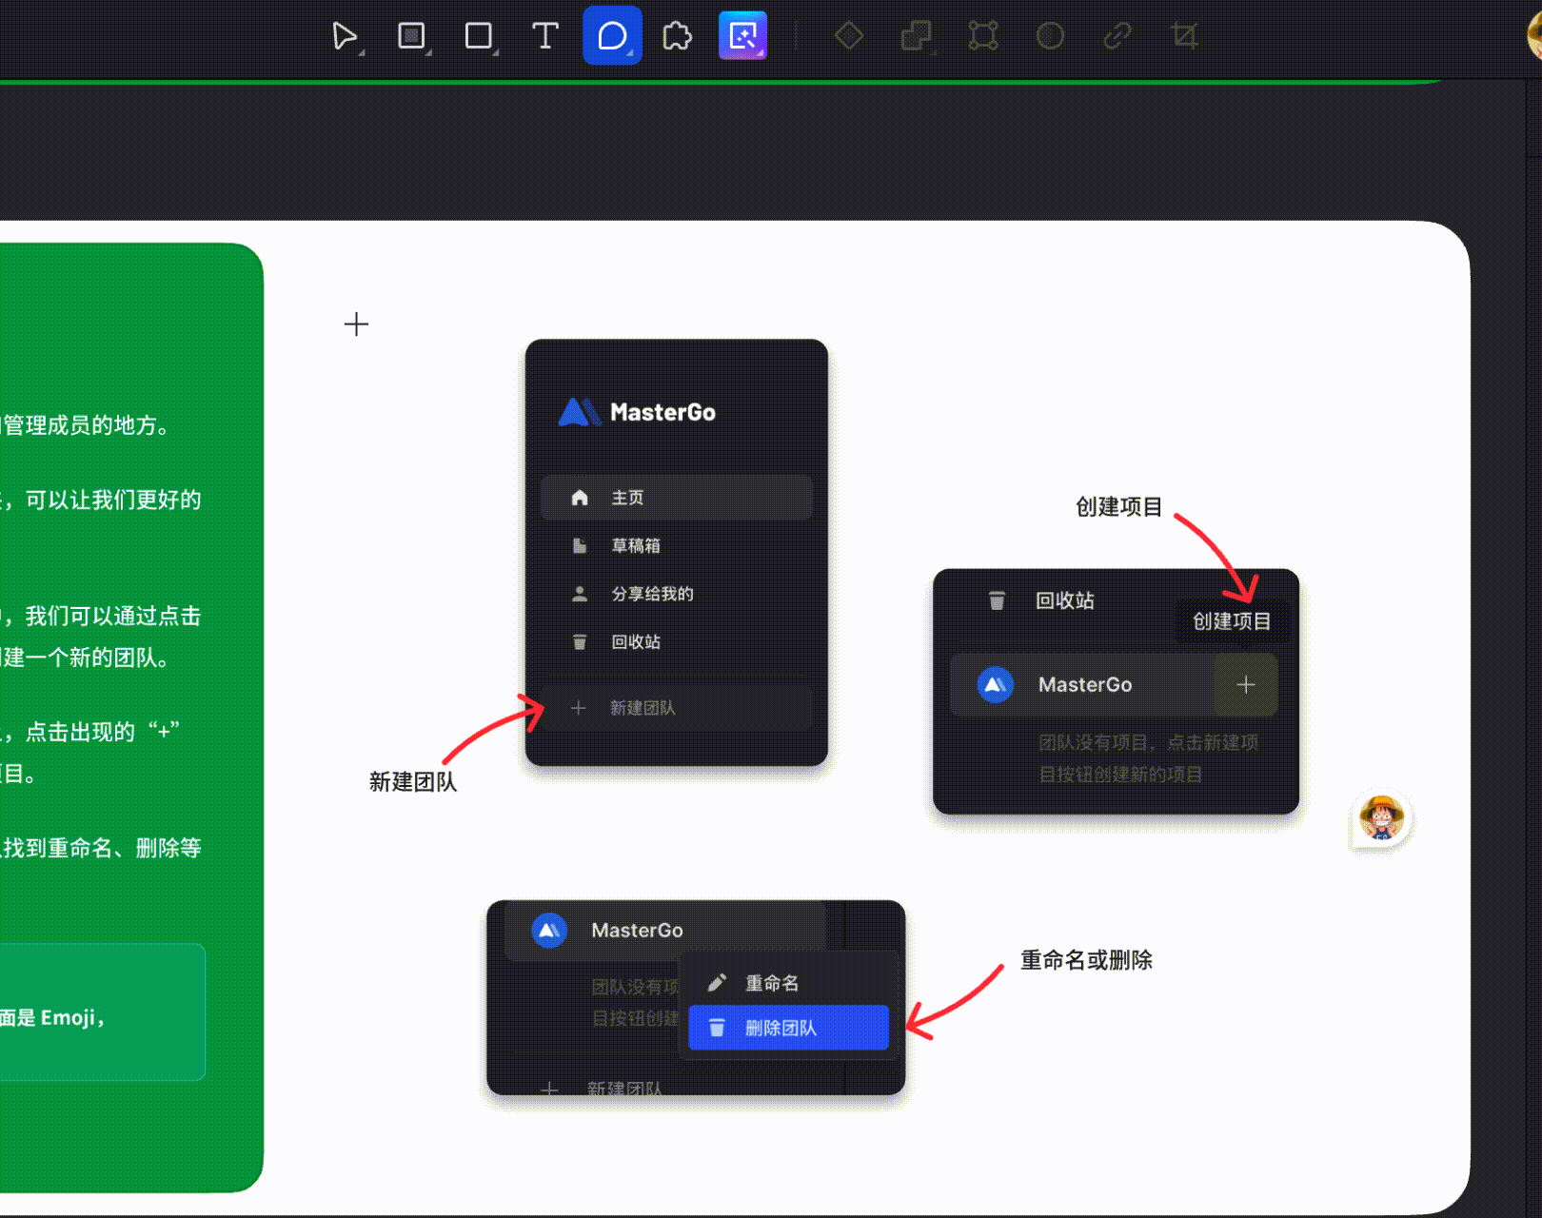Click the hint text 团队没有项目，点击新建项
This screenshot has width=1542, height=1218.
(x=1148, y=742)
